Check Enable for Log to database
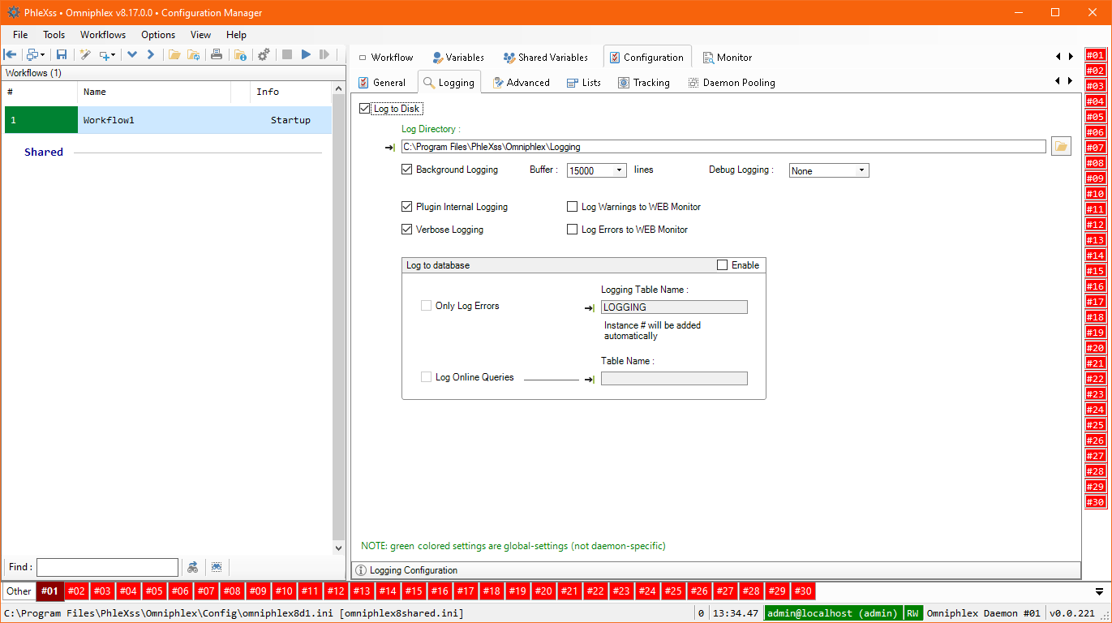 723,265
